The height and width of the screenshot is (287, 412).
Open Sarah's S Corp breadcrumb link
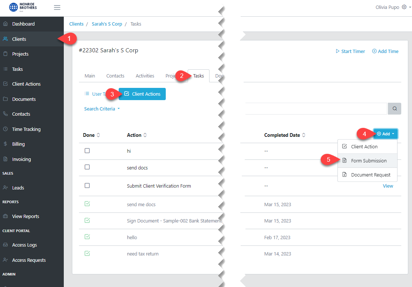click(x=107, y=24)
